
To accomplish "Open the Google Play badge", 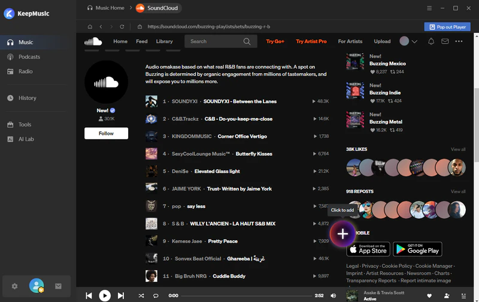I will (x=417, y=249).
